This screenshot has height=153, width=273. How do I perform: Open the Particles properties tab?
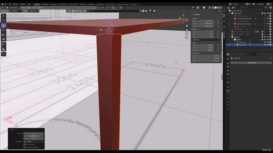(x=228, y=94)
